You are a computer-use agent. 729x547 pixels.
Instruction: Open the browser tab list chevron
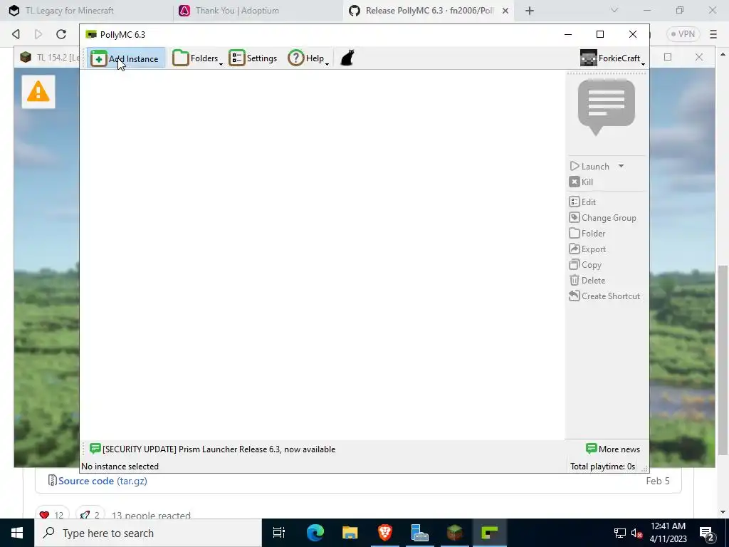click(x=614, y=10)
